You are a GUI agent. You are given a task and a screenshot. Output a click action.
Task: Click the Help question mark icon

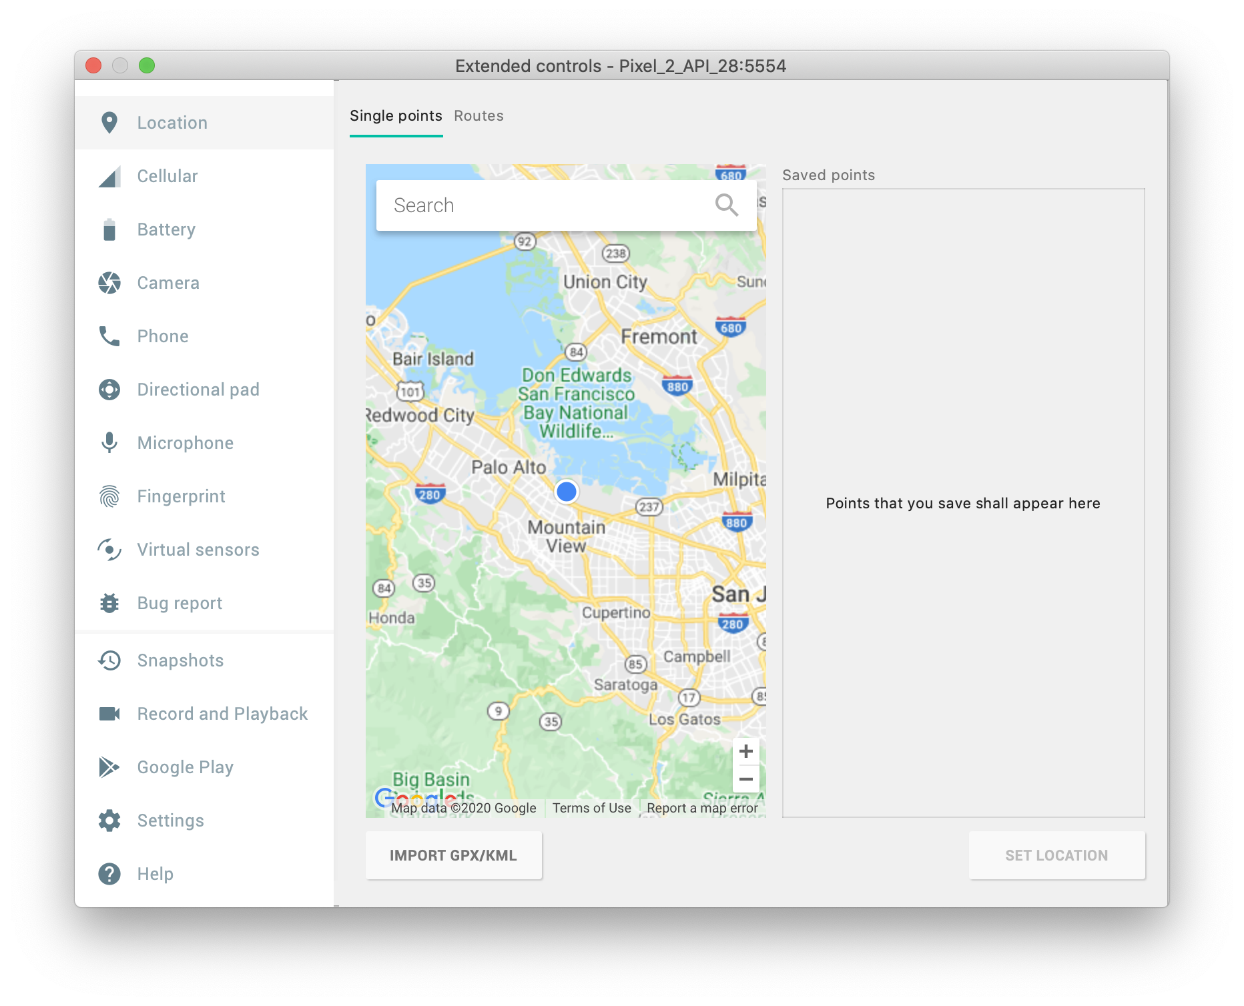[109, 874]
